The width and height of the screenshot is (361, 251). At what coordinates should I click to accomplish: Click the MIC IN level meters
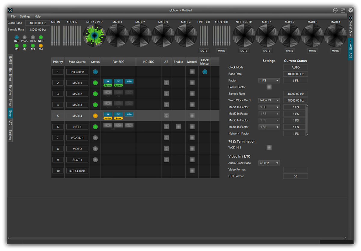(56, 35)
